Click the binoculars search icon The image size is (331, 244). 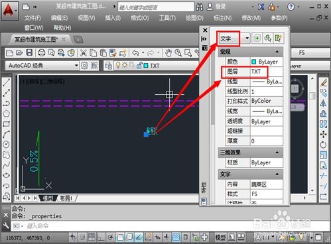coord(200,7)
